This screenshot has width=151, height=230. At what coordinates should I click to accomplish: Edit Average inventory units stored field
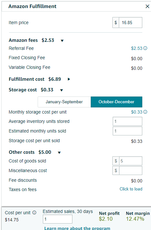(x=127, y=121)
